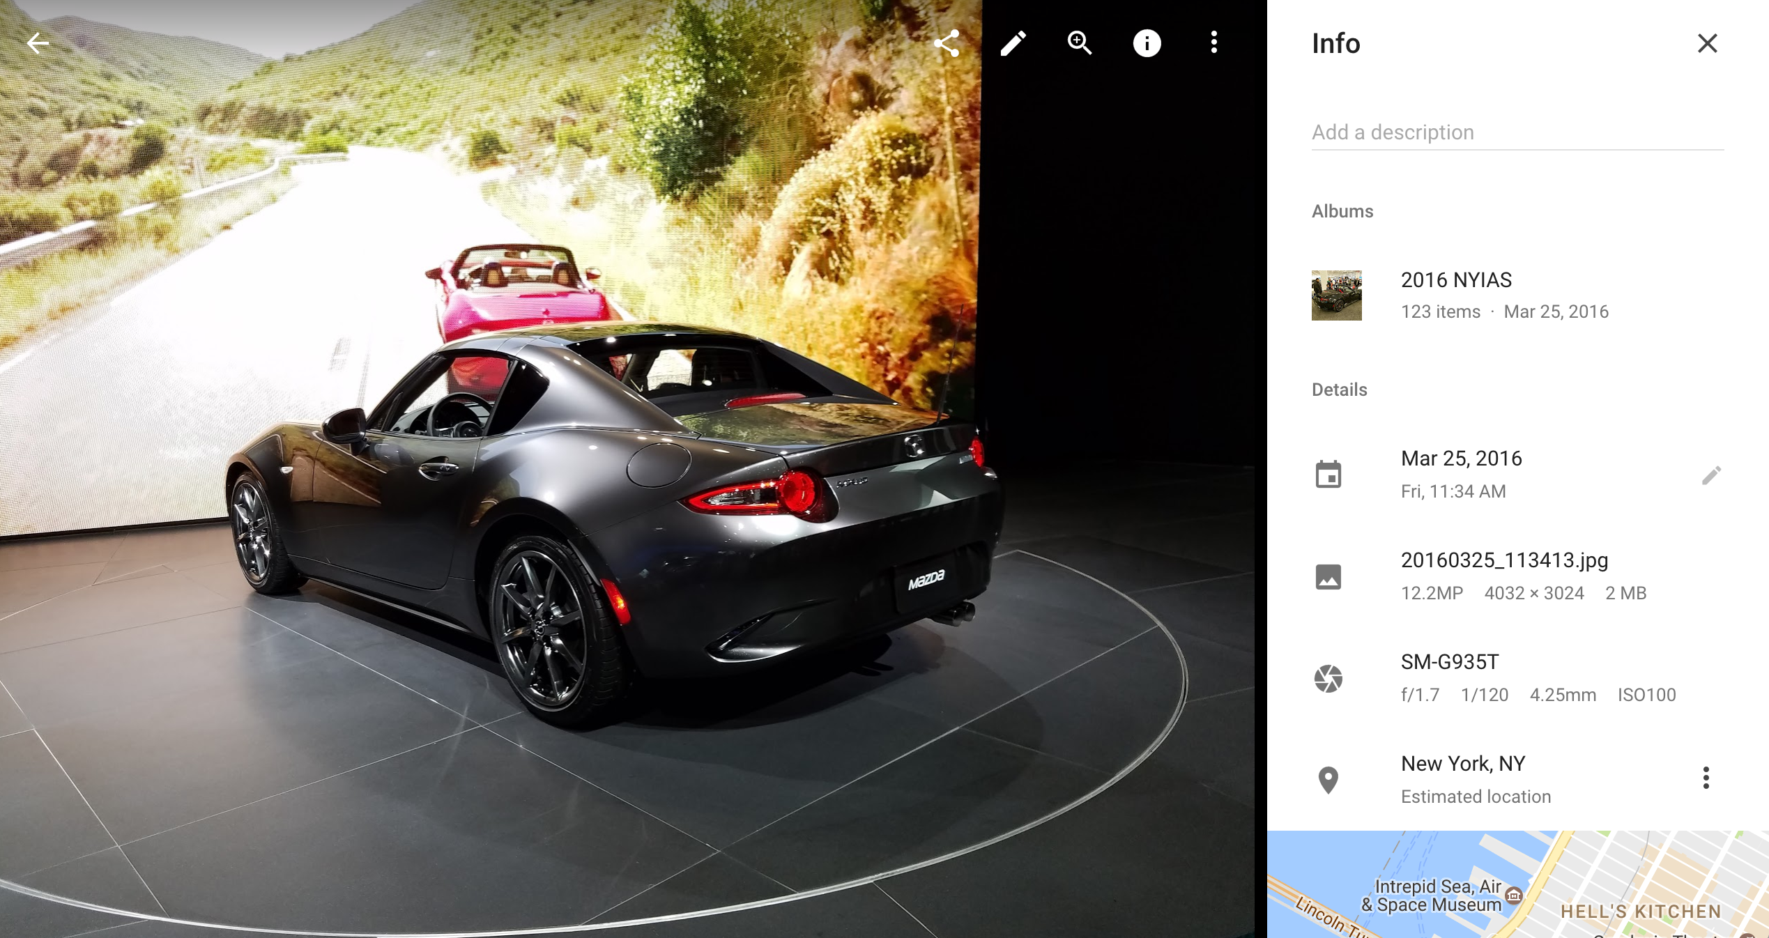The width and height of the screenshot is (1769, 938).
Task: Click the location pin icon
Action: 1328,779
